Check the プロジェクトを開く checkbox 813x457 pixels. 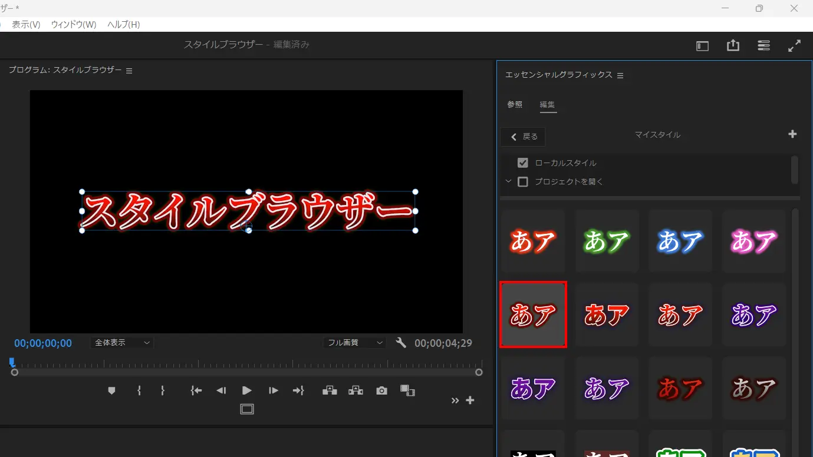[522, 182]
